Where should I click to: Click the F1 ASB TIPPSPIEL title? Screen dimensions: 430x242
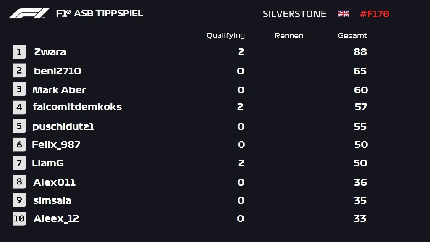[99, 13]
